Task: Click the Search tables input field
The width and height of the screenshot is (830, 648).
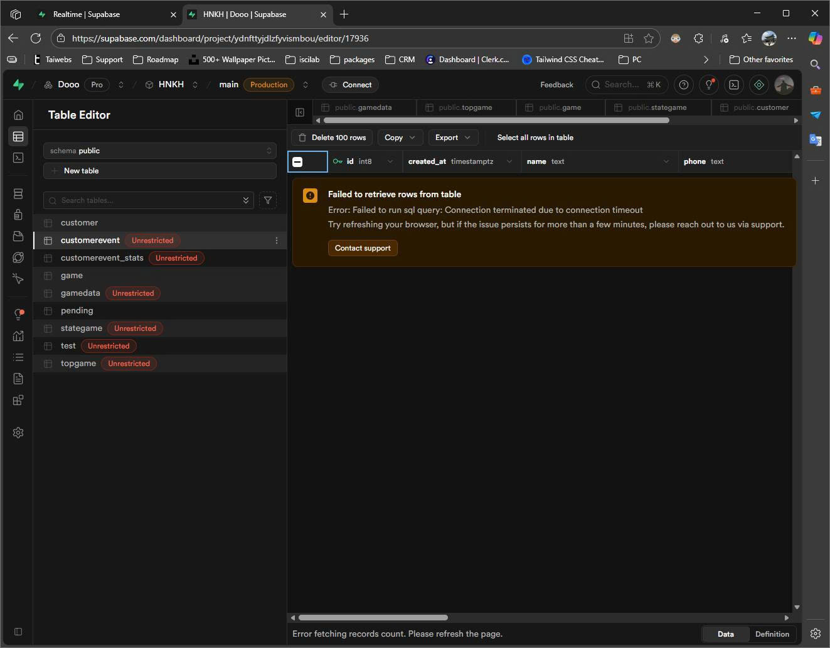Action: pyautogui.click(x=149, y=200)
